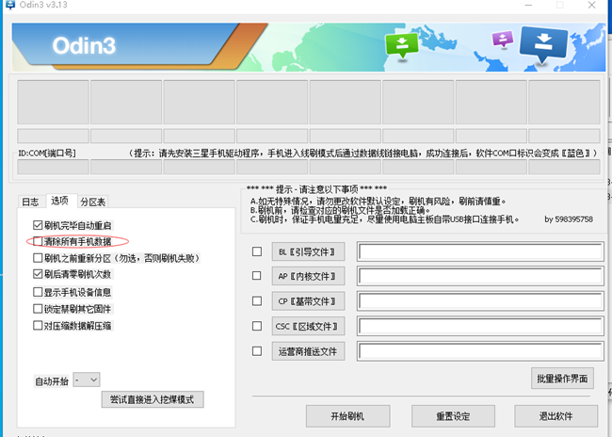The width and height of the screenshot is (612, 437).
Task: Click the green download icon in banner
Action: tap(402, 44)
